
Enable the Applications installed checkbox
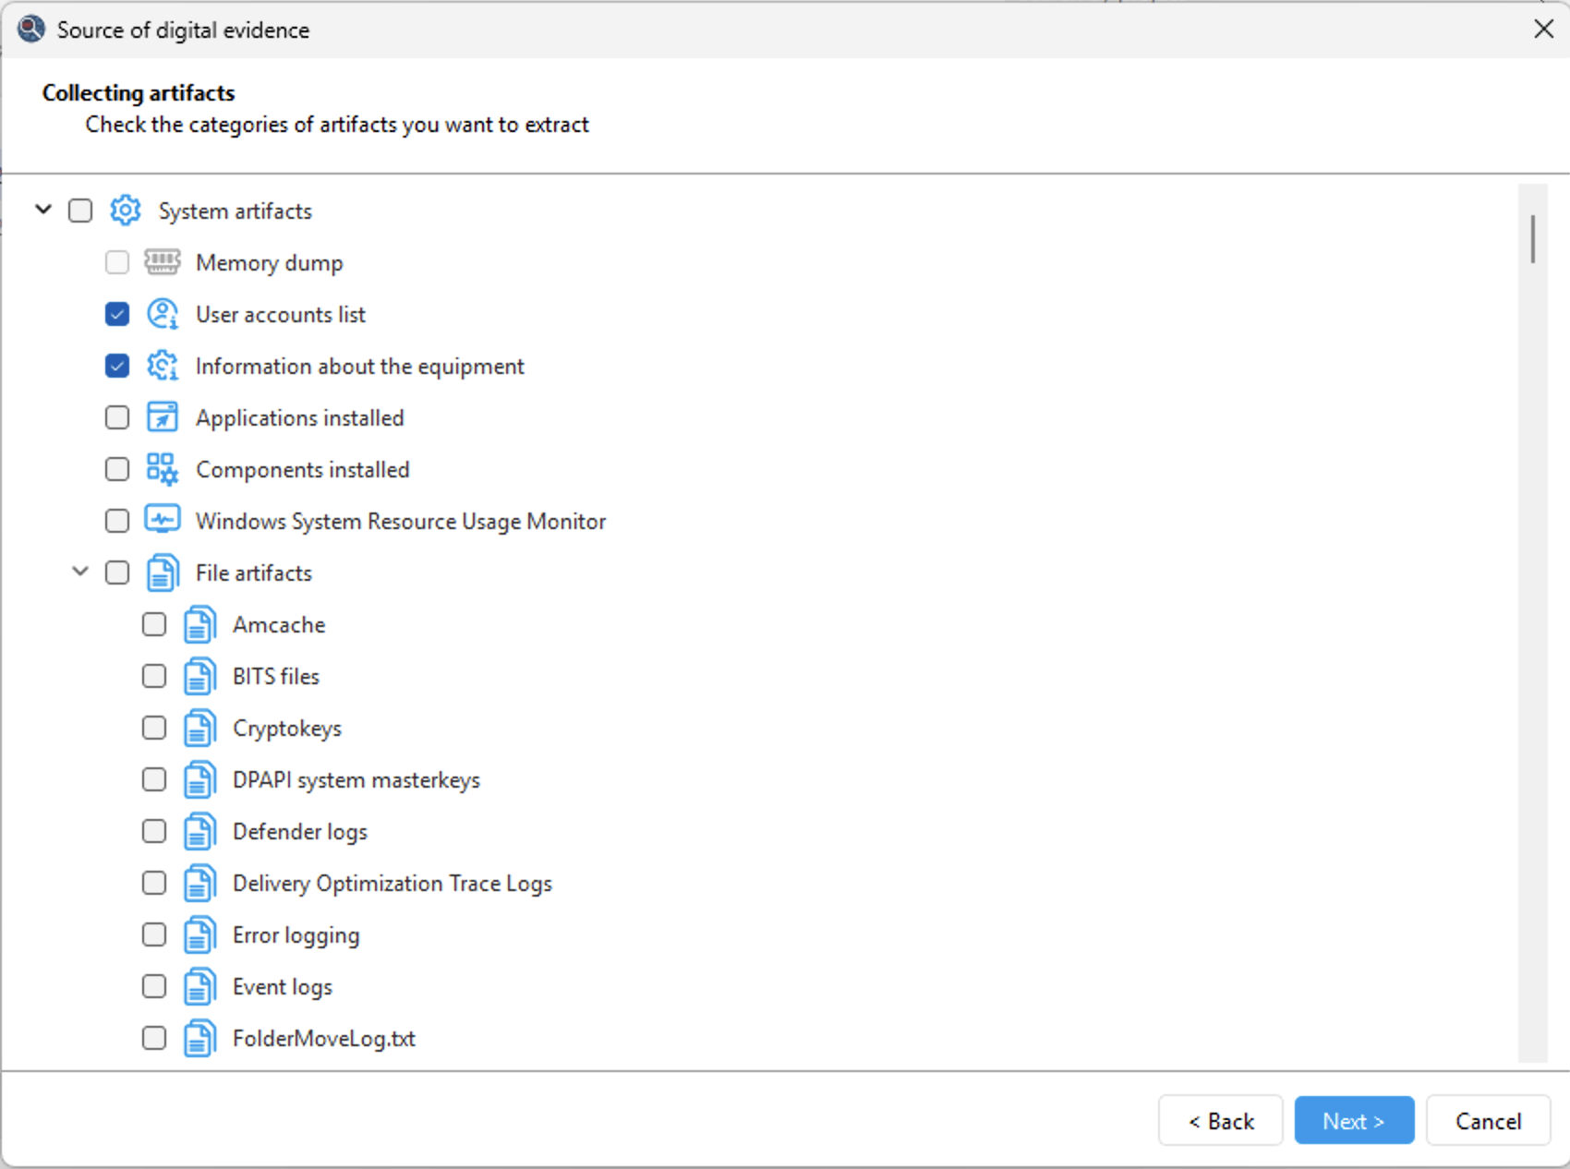[117, 417]
